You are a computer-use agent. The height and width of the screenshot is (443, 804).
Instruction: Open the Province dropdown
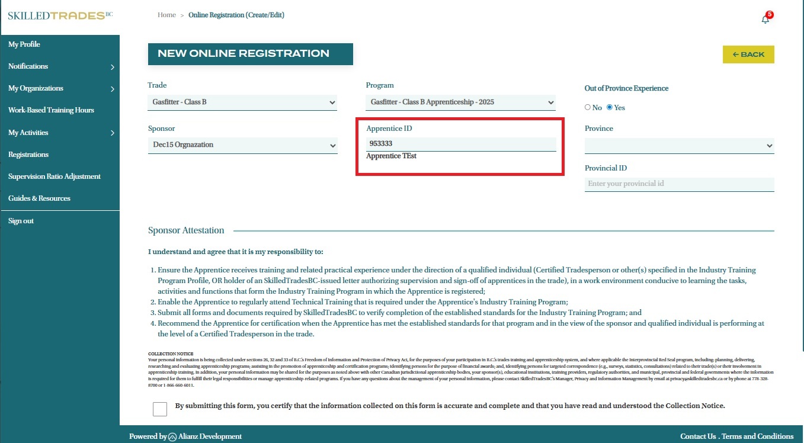[x=679, y=146]
